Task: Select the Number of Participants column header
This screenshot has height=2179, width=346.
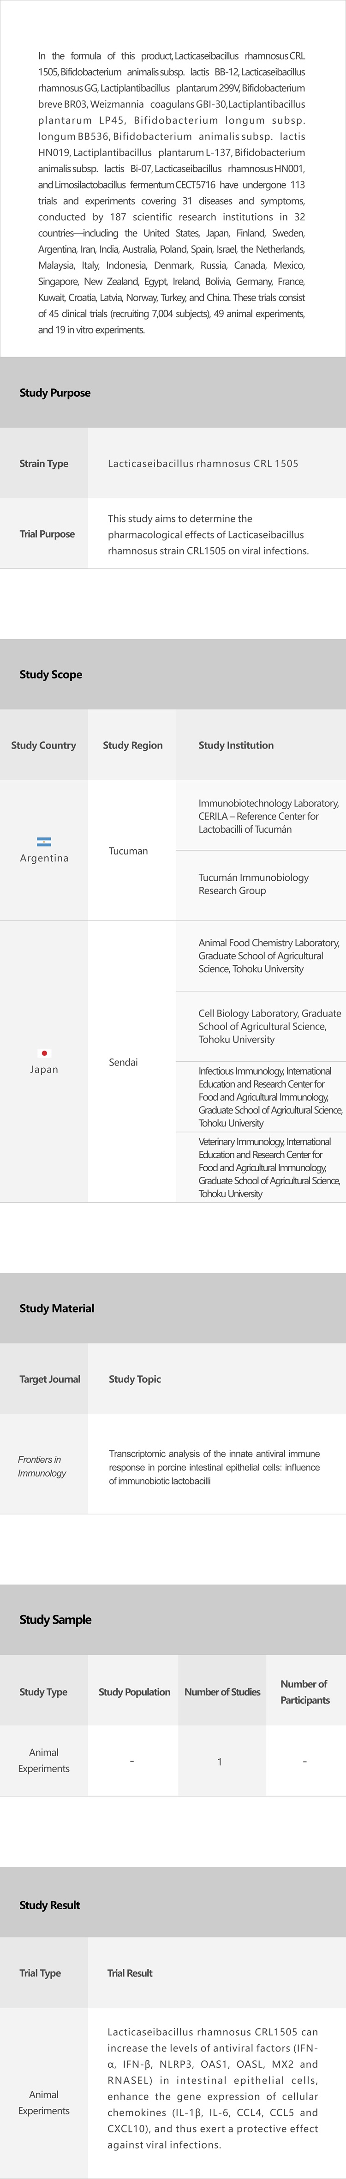Action: click(304, 1692)
